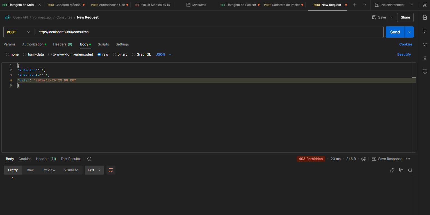Select the binary radio button
The height and width of the screenshot is (215, 430).
tap(114, 54)
